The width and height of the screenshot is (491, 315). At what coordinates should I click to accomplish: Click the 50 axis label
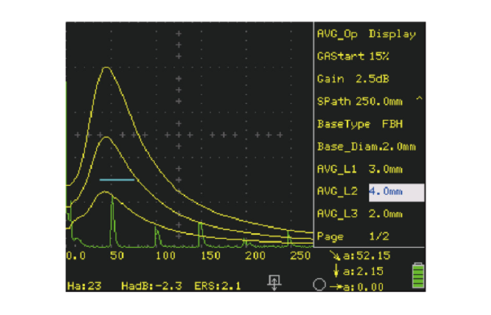(x=117, y=256)
